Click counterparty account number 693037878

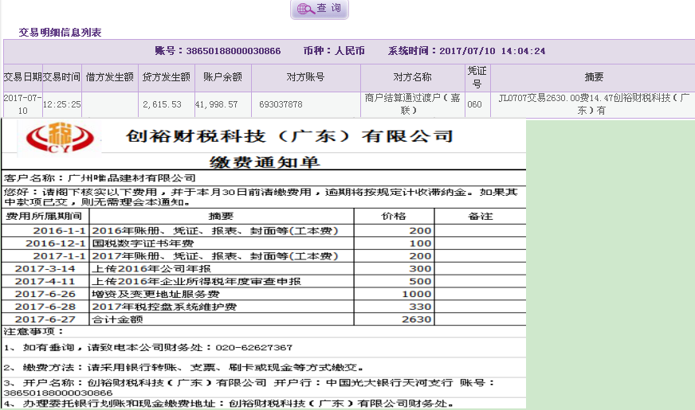(281, 104)
